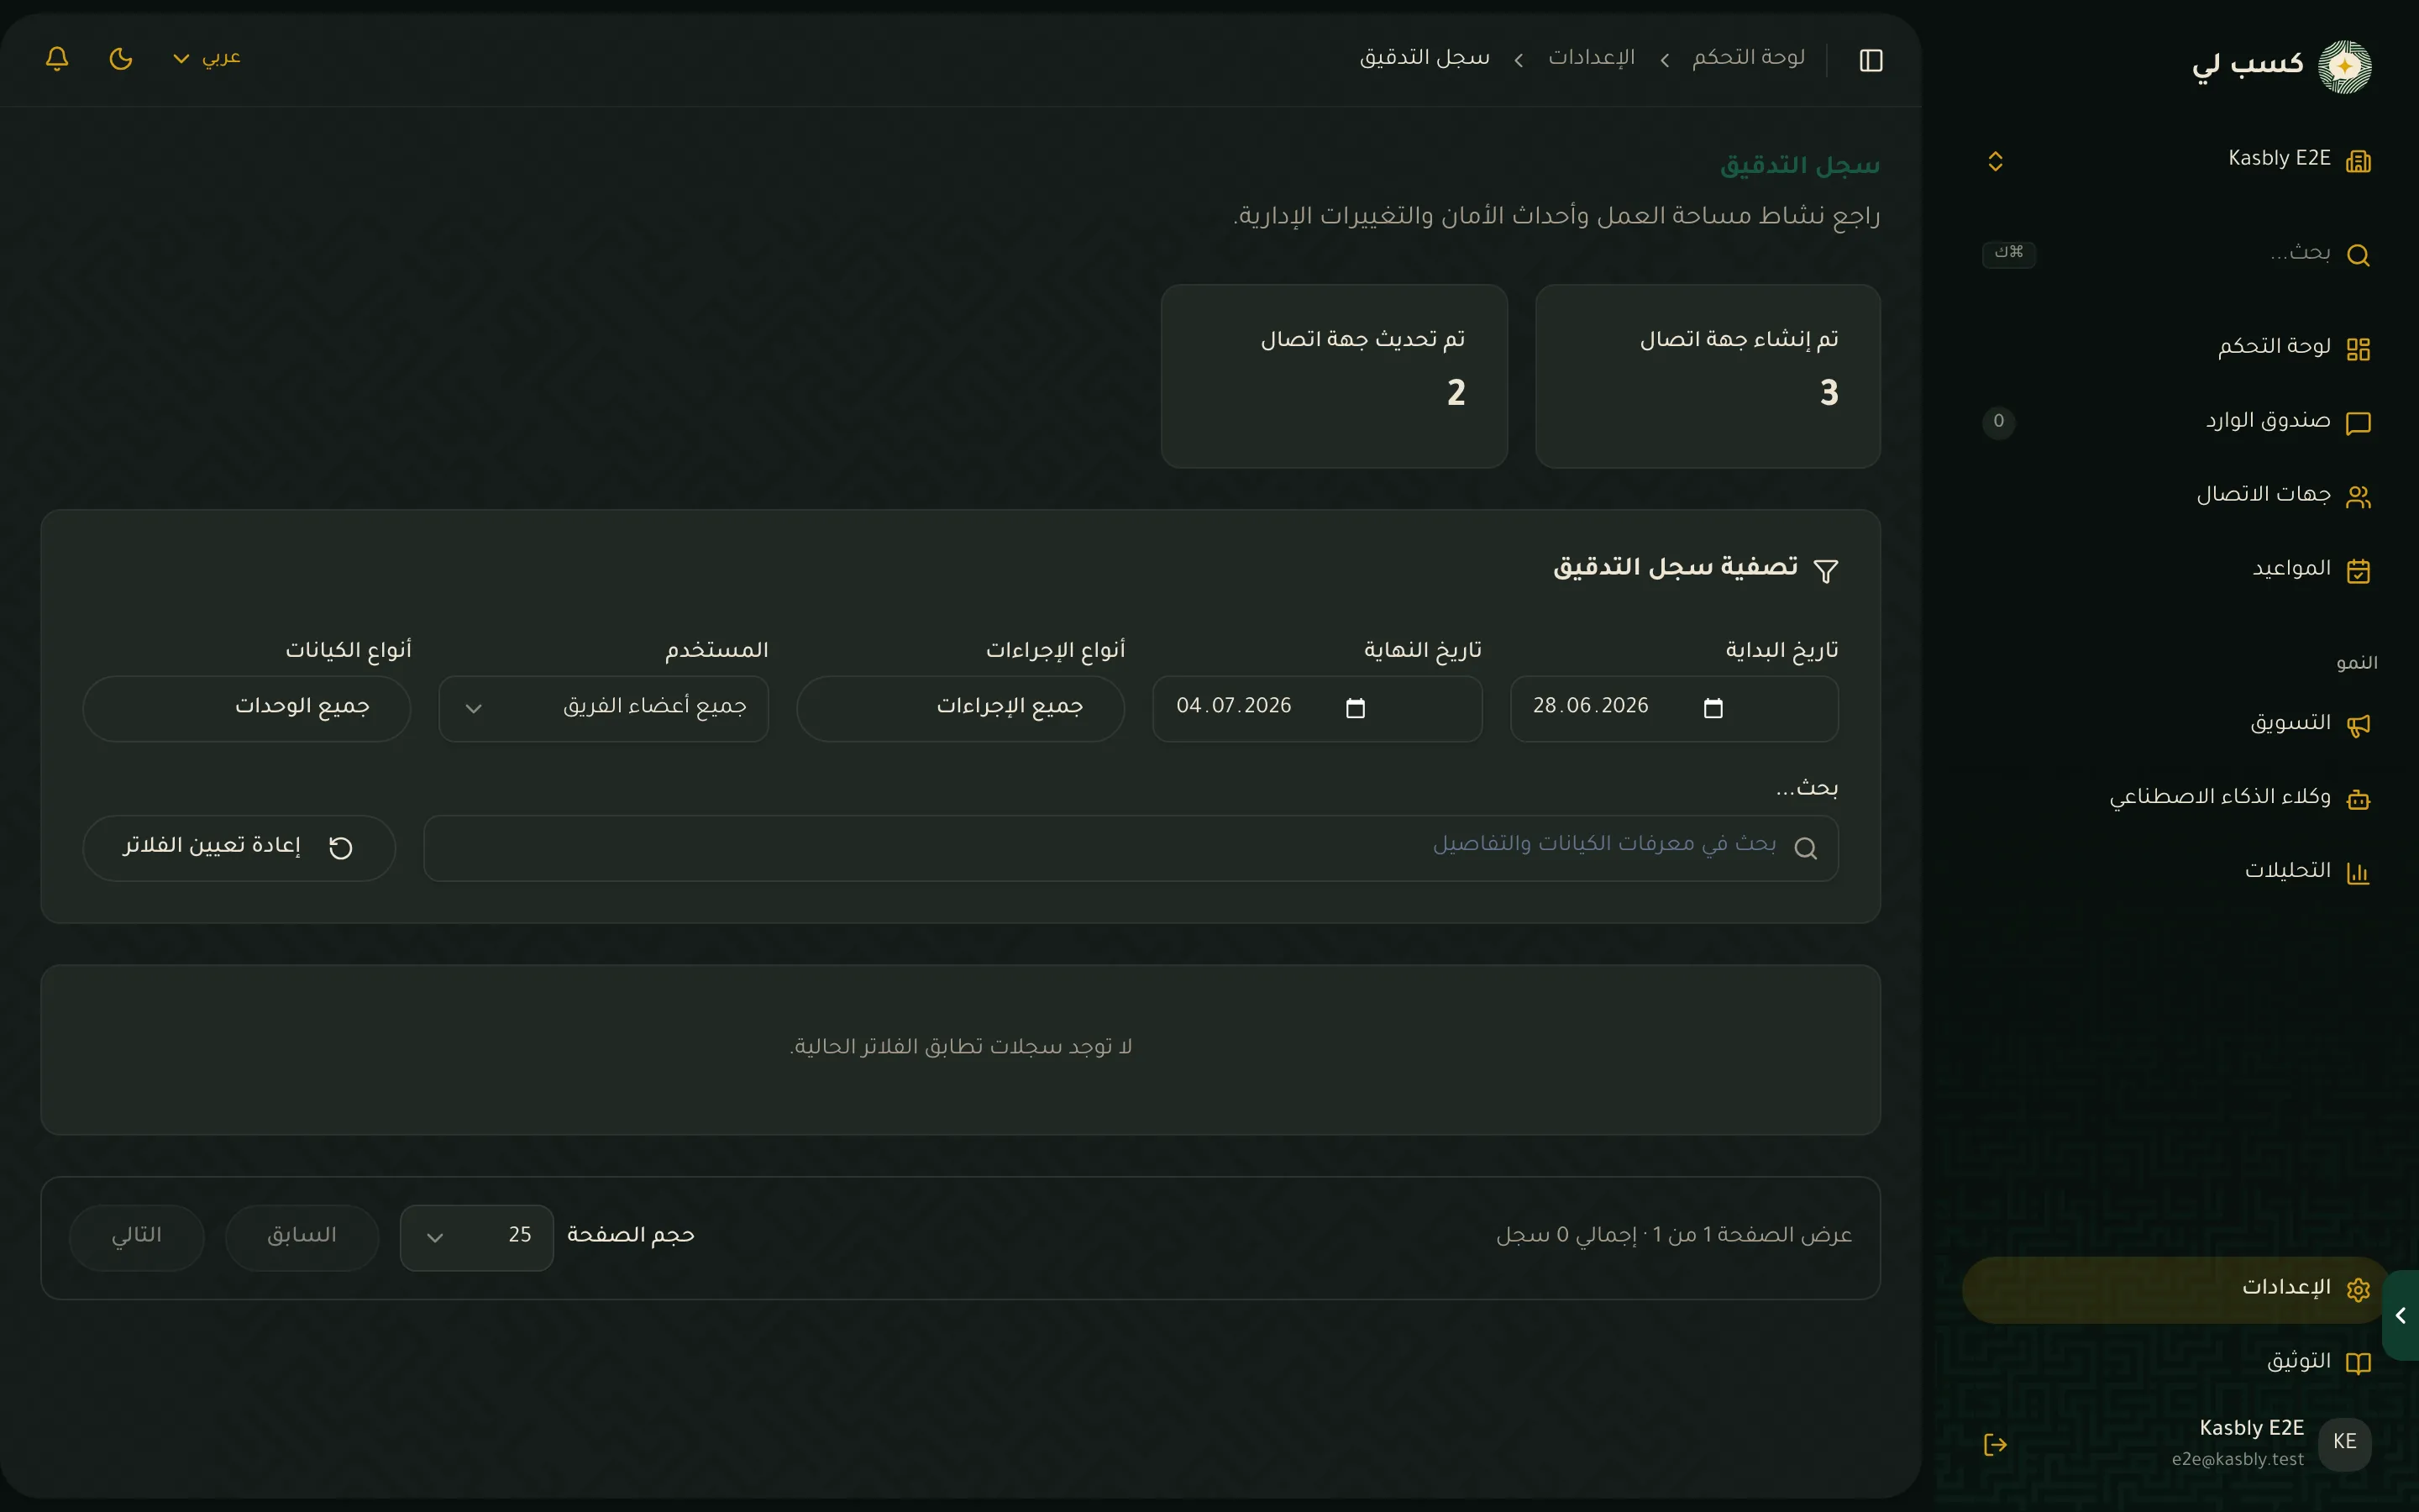Open التسويق marketing

pos(2176,724)
